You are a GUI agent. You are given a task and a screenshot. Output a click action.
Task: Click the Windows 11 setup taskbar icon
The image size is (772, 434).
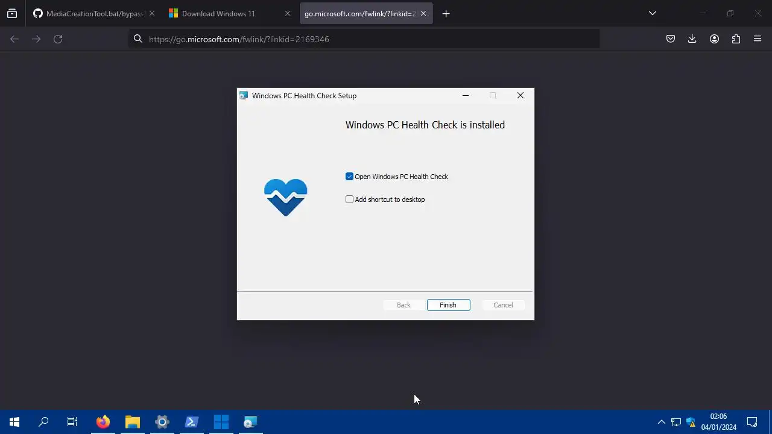pos(221,422)
